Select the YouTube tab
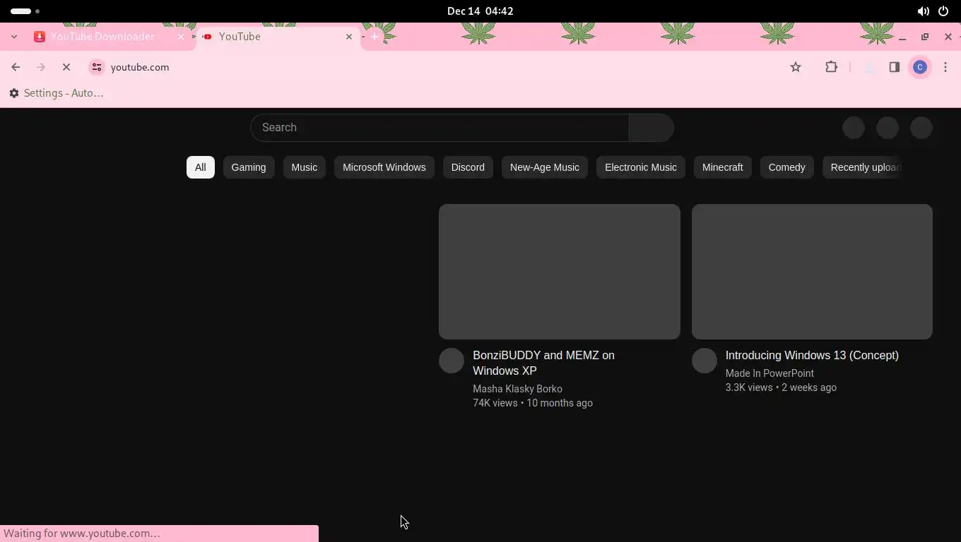Viewport: 961px width, 542px height. point(278,37)
